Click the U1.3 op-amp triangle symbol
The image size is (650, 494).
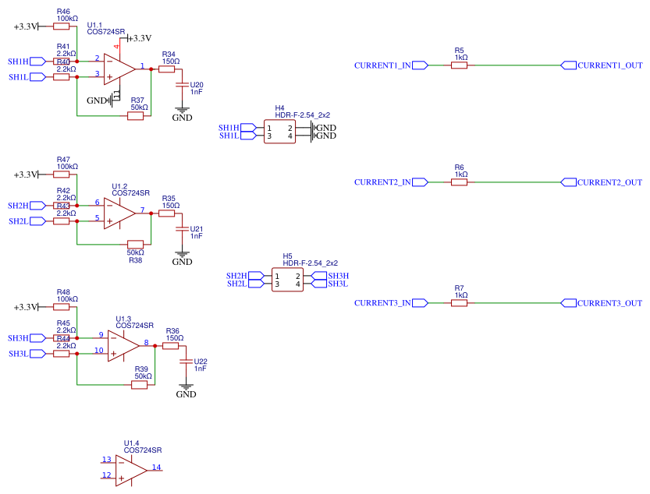click(123, 346)
